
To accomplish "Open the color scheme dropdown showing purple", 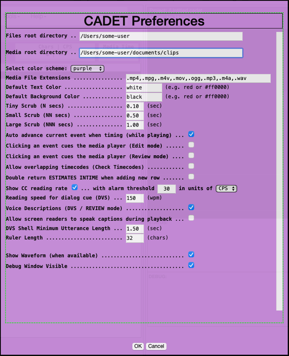I will click(88, 68).
